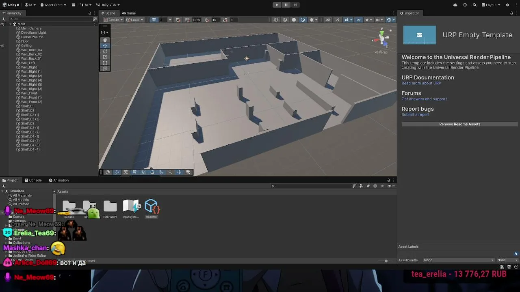Switch to the Game tab
Image resolution: width=520 pixels, height=292 pixels.
pyautogui.click(x=129, y=13)
